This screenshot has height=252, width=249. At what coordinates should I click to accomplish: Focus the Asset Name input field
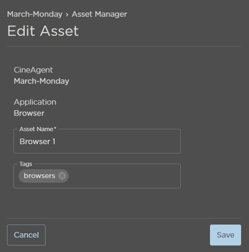97,141
